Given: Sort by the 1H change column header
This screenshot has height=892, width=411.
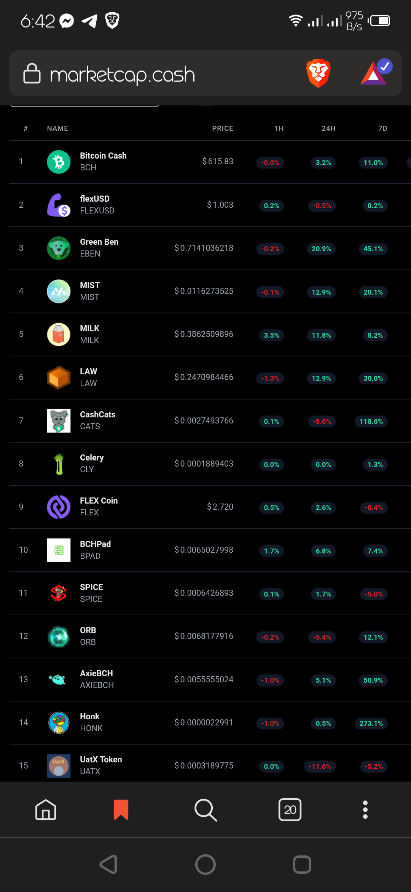Looking at the screenshot, I should [279, 128].
